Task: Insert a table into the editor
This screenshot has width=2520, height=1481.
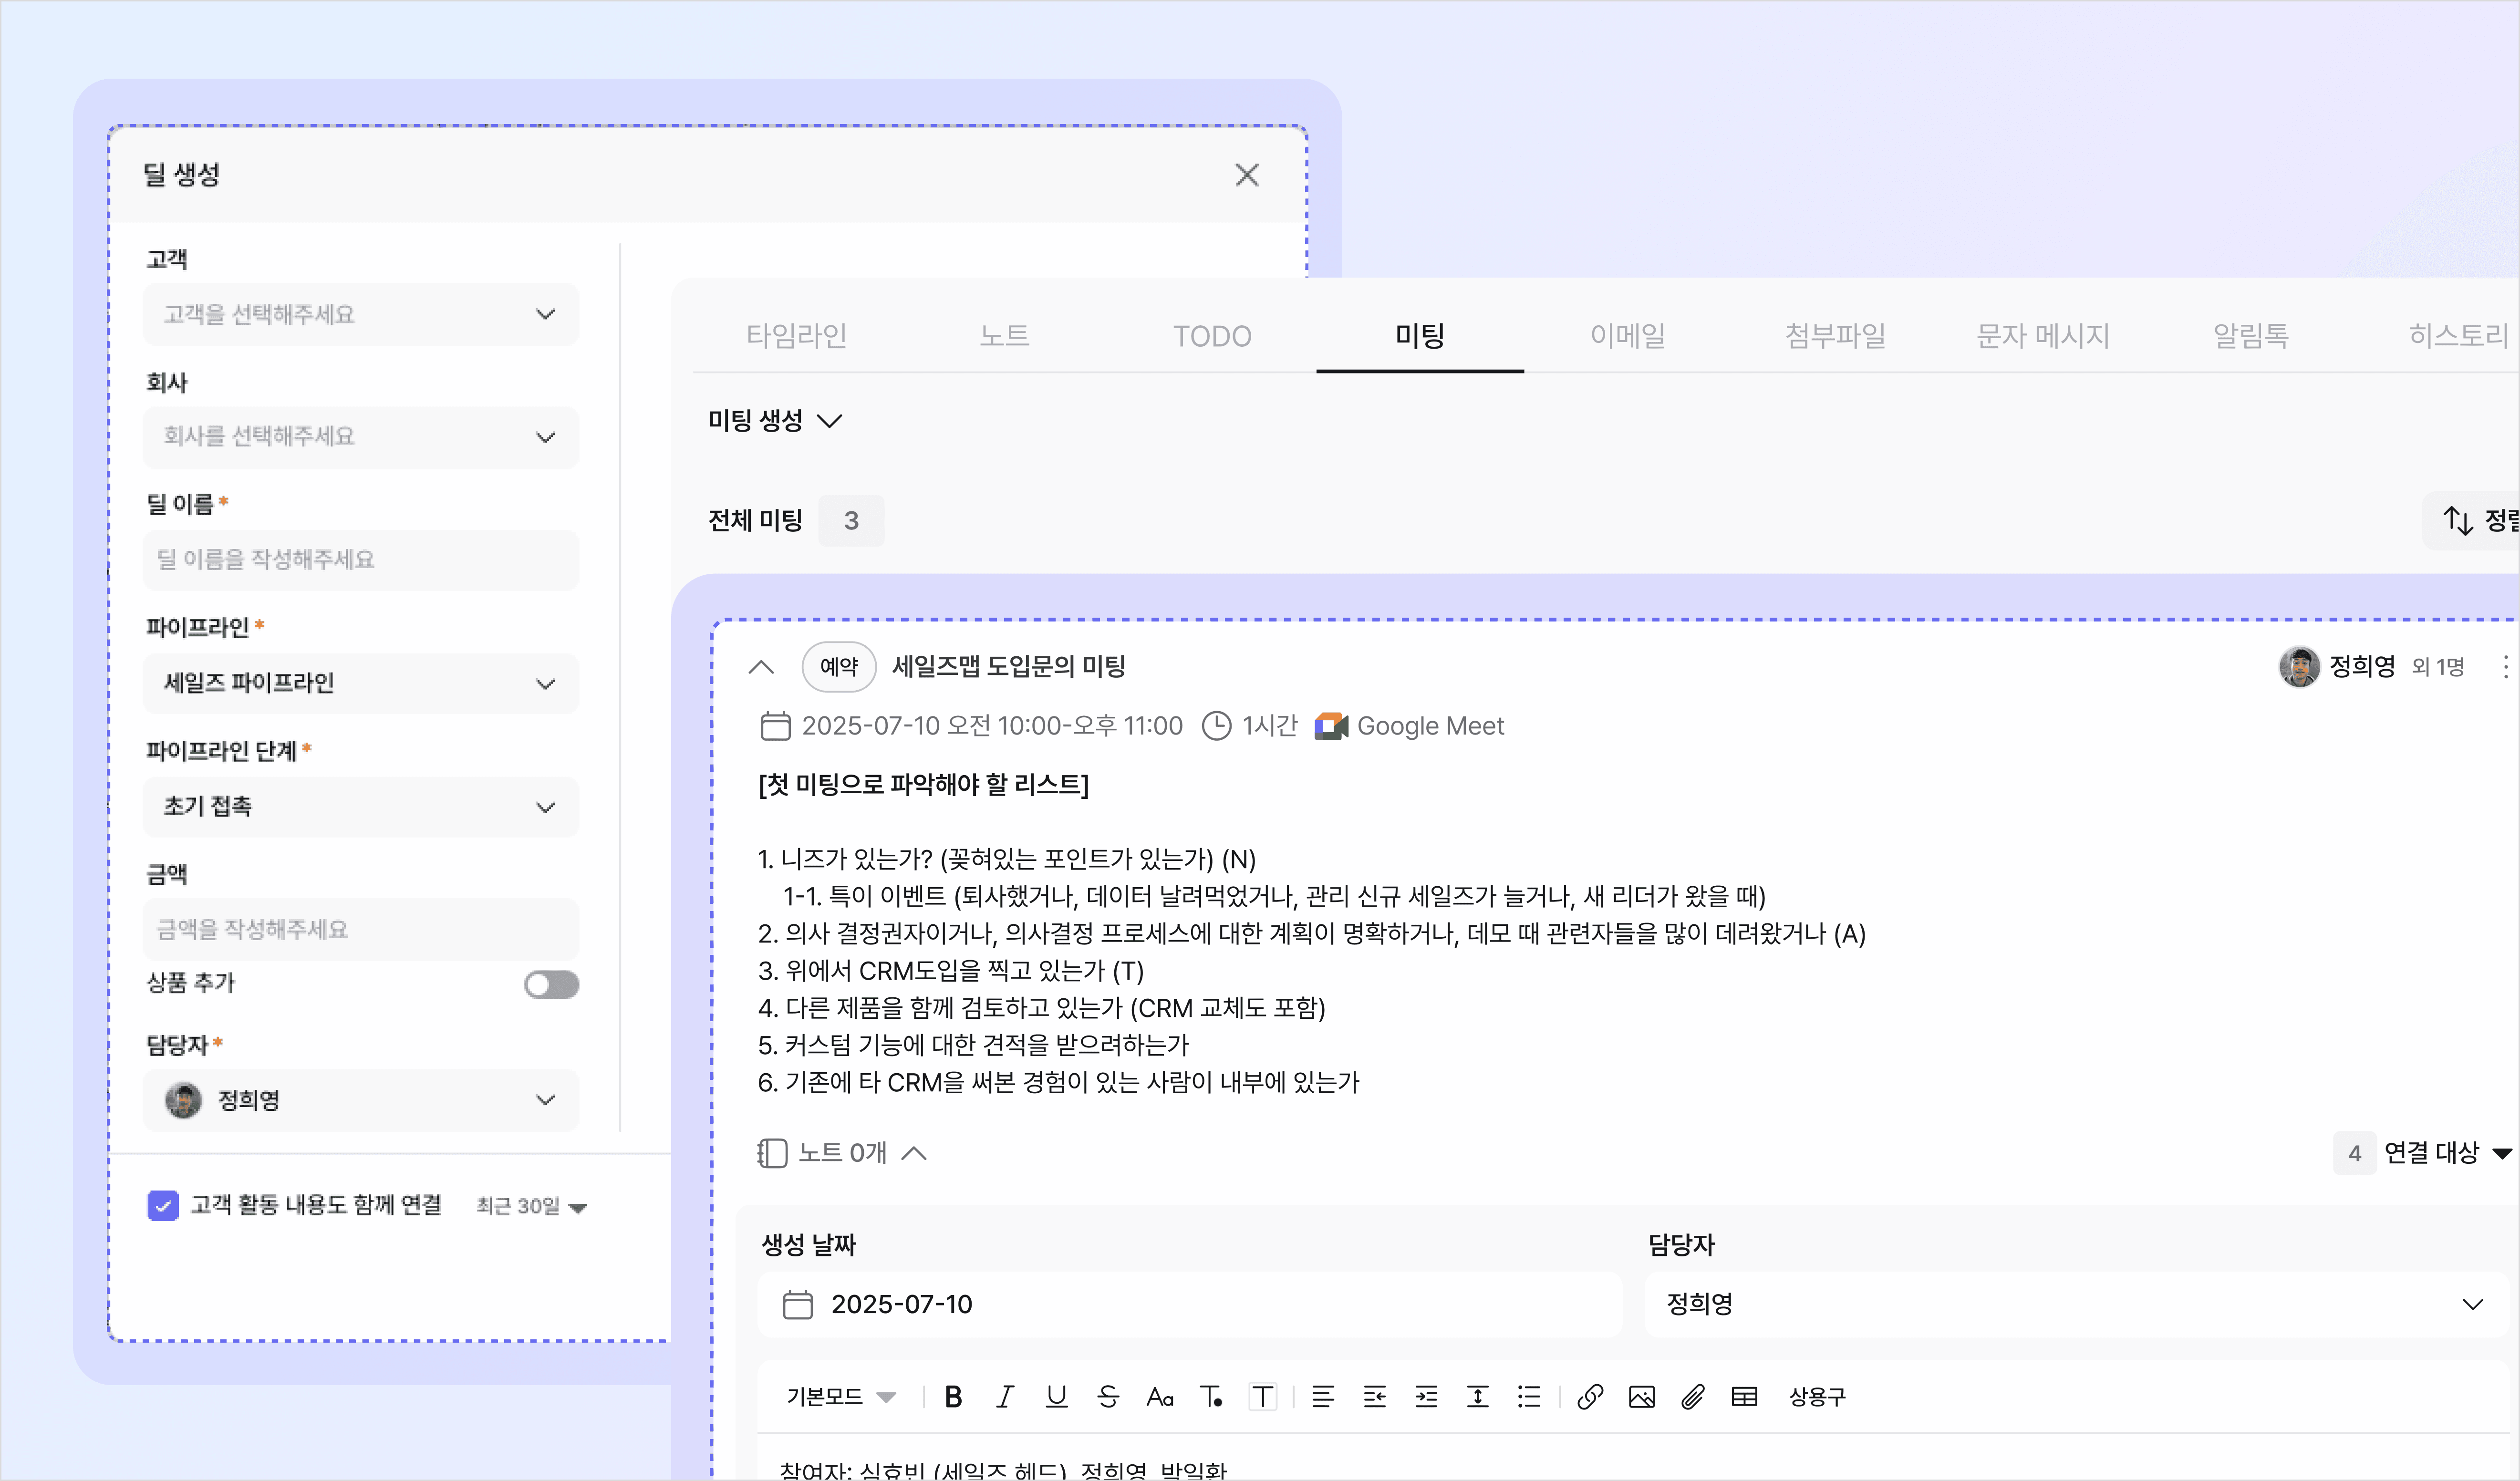Action: click(x=1744, y=1397)
